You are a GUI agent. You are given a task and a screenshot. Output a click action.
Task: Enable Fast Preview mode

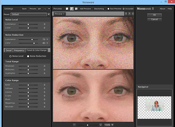click(108, 9)
